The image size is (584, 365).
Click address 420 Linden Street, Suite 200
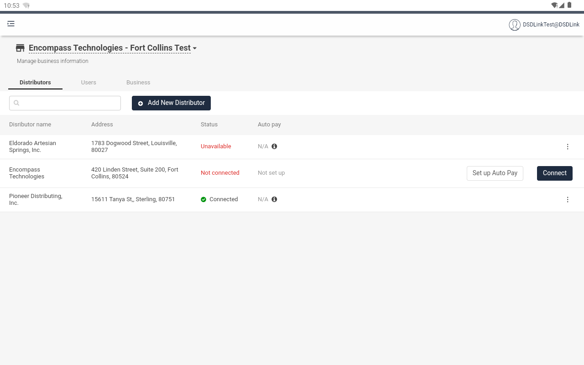(135, 173)
